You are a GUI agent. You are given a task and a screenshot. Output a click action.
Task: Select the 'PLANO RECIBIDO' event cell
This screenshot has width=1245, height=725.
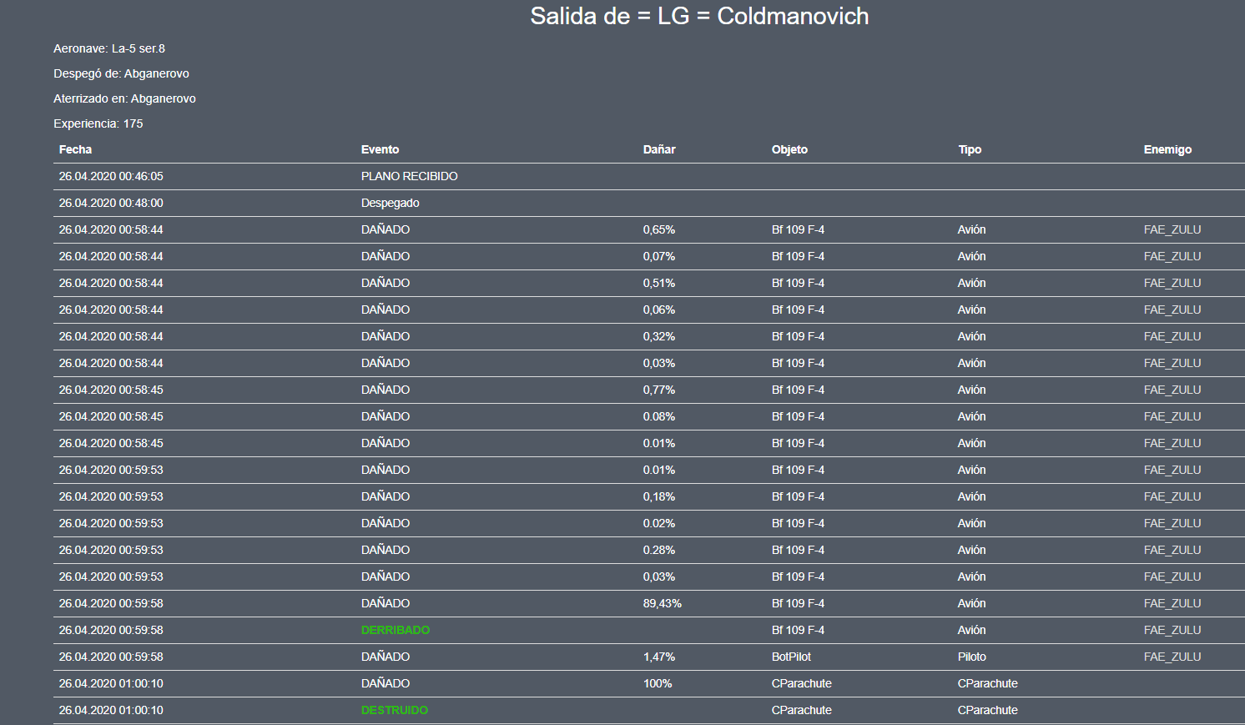click(x=409, y=176)
